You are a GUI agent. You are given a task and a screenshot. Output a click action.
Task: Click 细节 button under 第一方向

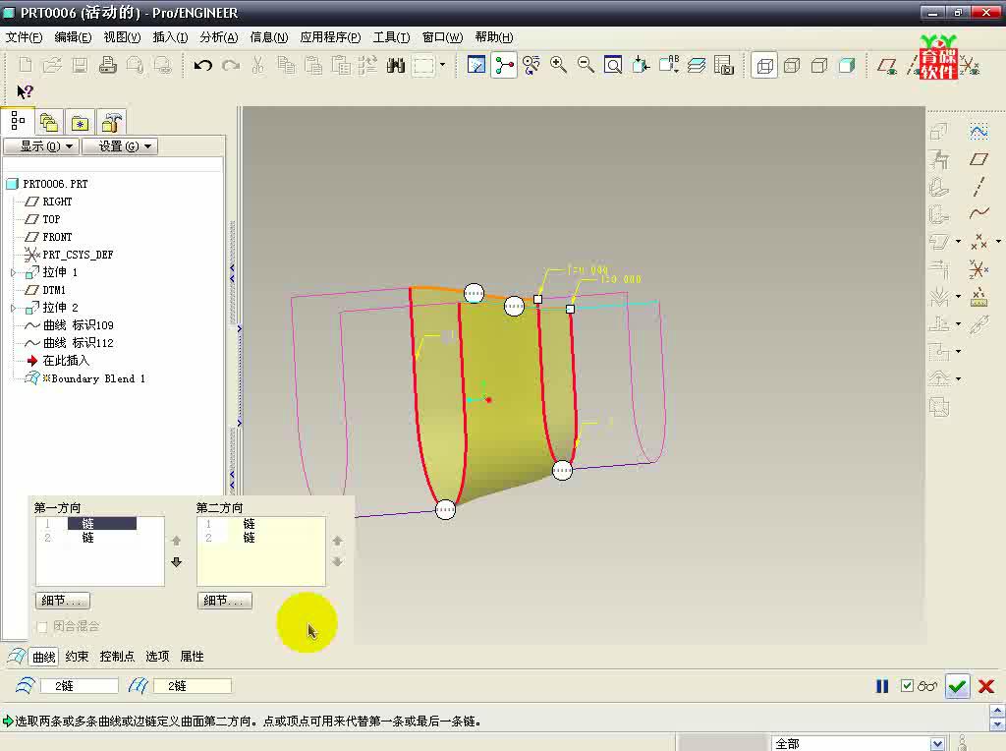(x=62, y=601)
